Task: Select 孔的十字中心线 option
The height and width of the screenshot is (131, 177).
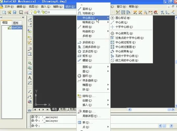Action: tap(131, 56)
